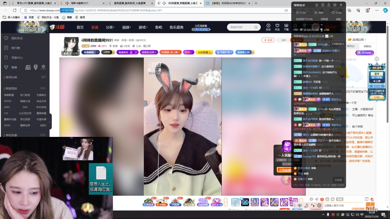Viewport: 390px width, 219px height.
Task: Open 我的关注 heart icon in sidebar
Action: pos(6,38)
